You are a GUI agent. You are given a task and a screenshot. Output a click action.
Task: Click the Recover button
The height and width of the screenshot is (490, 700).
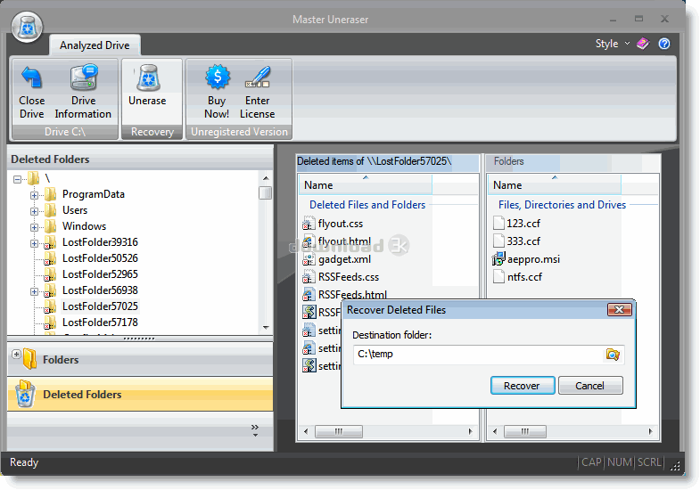click(x=523, y=386)
